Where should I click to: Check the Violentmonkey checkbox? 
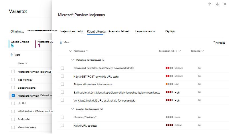click(13, 127)
